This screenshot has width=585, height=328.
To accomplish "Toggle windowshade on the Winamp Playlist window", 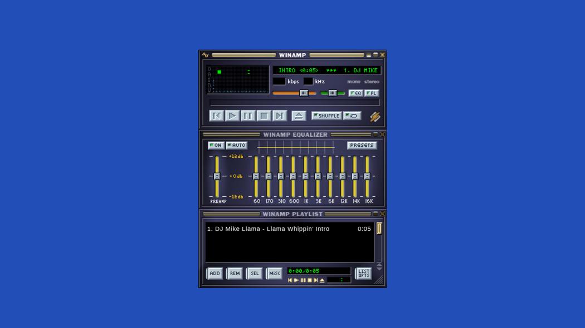I will click(376, 213).
